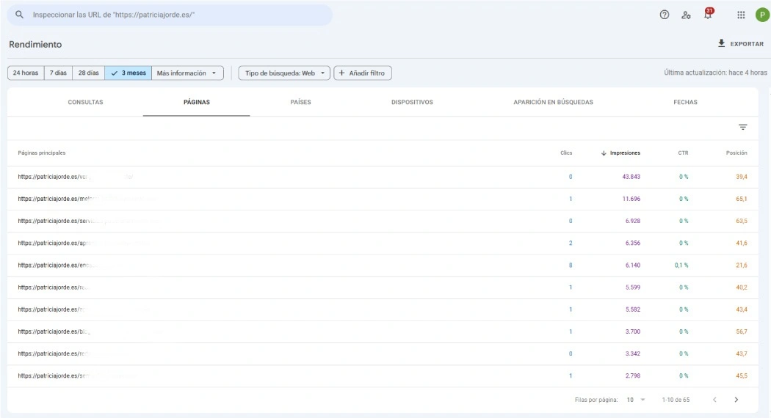Screen dimensions: 771x418
Task: Select the 24 horas date range
Action: 26,73
